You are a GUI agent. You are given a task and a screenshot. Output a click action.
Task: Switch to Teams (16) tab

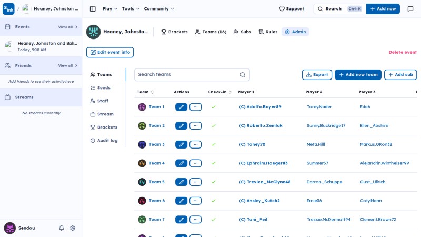tap(210, 32)
